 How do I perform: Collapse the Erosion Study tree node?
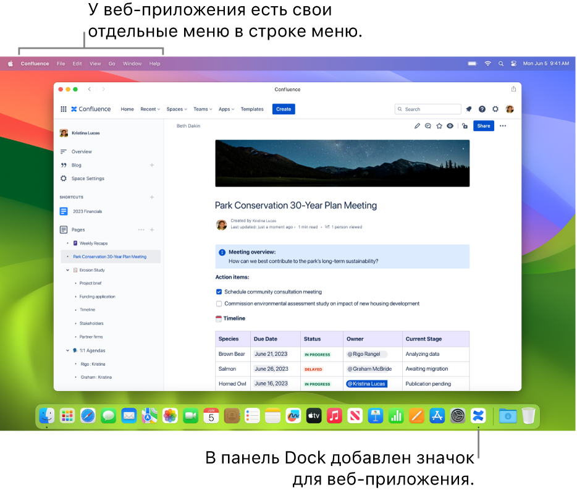click(67, 270)
